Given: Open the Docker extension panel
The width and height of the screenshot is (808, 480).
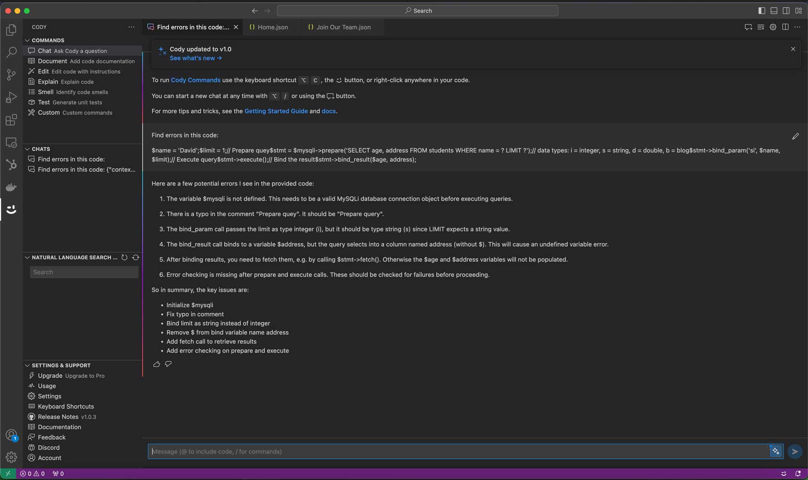Looking at the screenshot, I should click(x=11, y=187).
